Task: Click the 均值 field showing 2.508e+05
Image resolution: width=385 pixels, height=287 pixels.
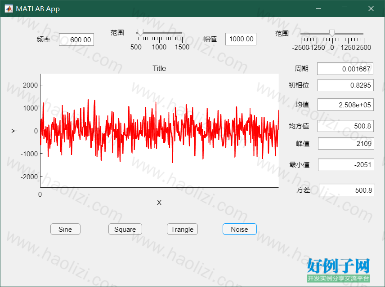Action: click(x=345, y=105)
